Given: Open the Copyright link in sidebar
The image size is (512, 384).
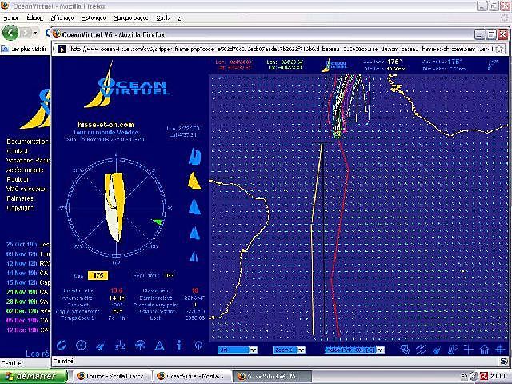Looking at the screenshot, I should [x=19, y=208].
